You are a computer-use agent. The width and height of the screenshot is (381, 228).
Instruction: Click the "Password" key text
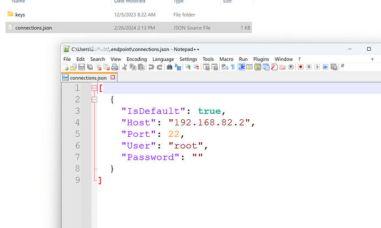click(150, 157)
